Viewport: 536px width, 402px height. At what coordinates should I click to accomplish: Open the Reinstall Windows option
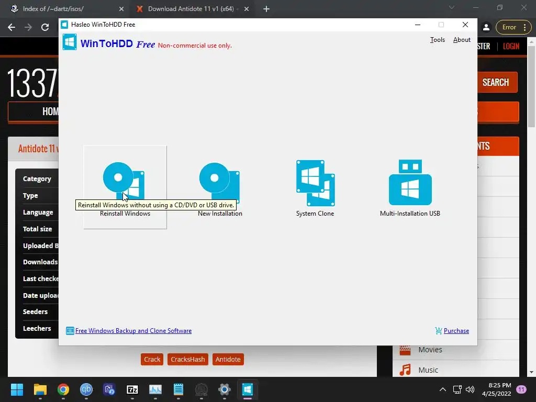point(125,187)
